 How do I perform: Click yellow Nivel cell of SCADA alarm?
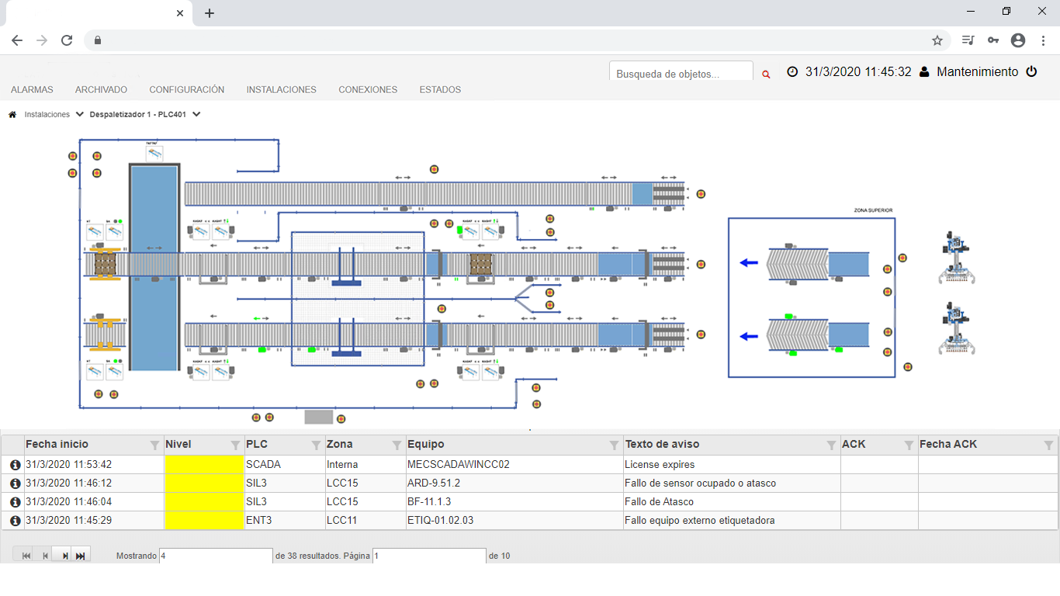coord(204,465)
